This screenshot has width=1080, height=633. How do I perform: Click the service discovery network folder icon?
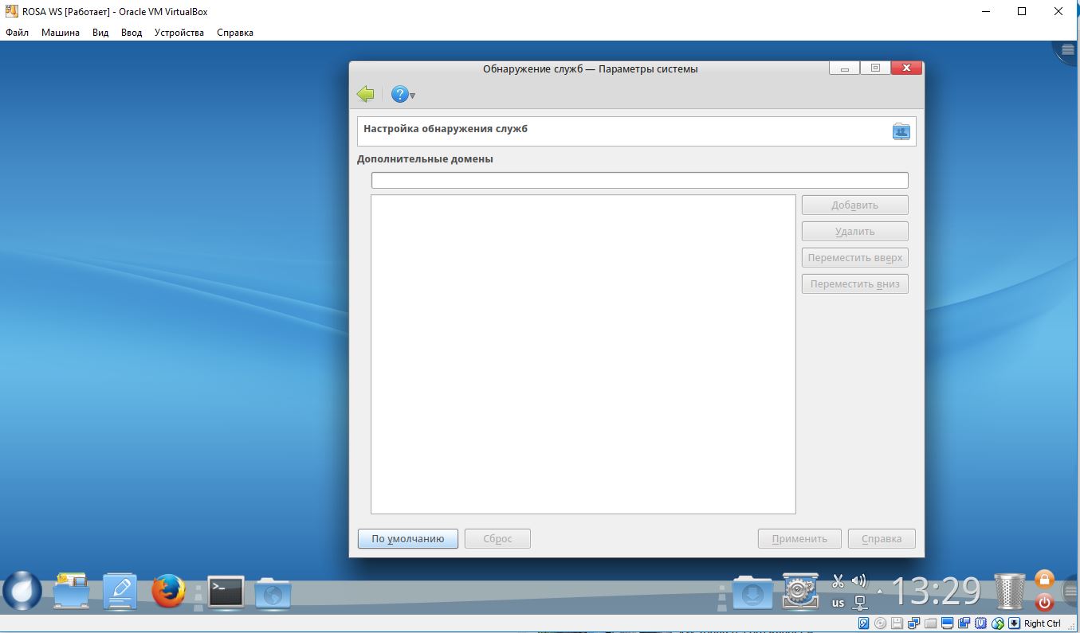click(901, 131)
